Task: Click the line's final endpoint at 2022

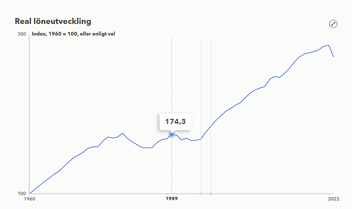Action: click(334, 57)
